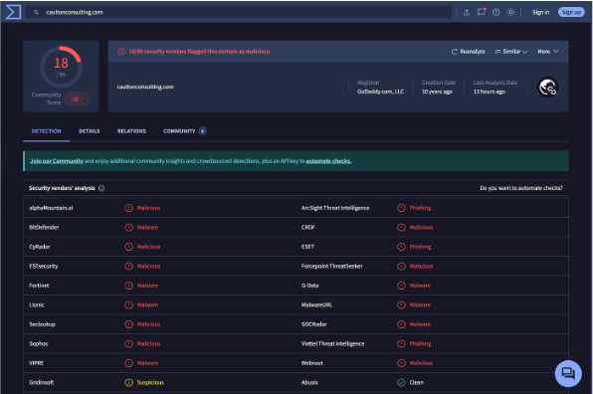Click the Fortinet Malware alert icon
This screenshot has width=593, height=394.
pos(129,286)
